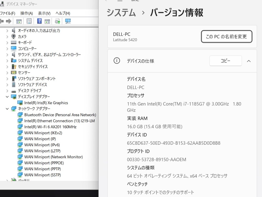Click the device ID value 65C8D637-50ED-493D-B153-62AAB5D0D8B8
Viewport: 262px width, 197px height.
click(174, 143)
